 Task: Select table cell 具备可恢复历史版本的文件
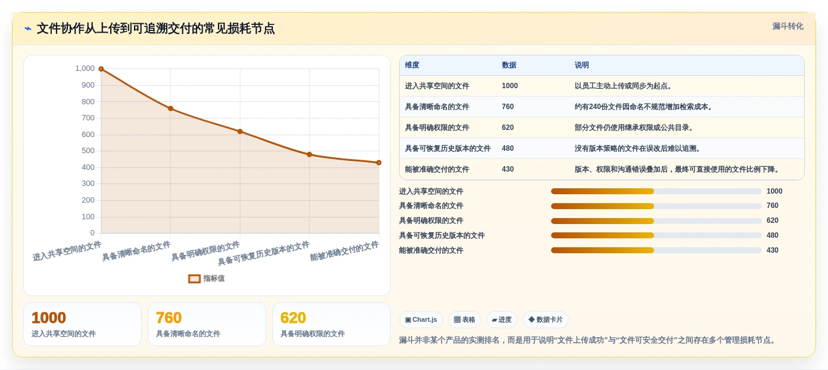click(448, 148)
